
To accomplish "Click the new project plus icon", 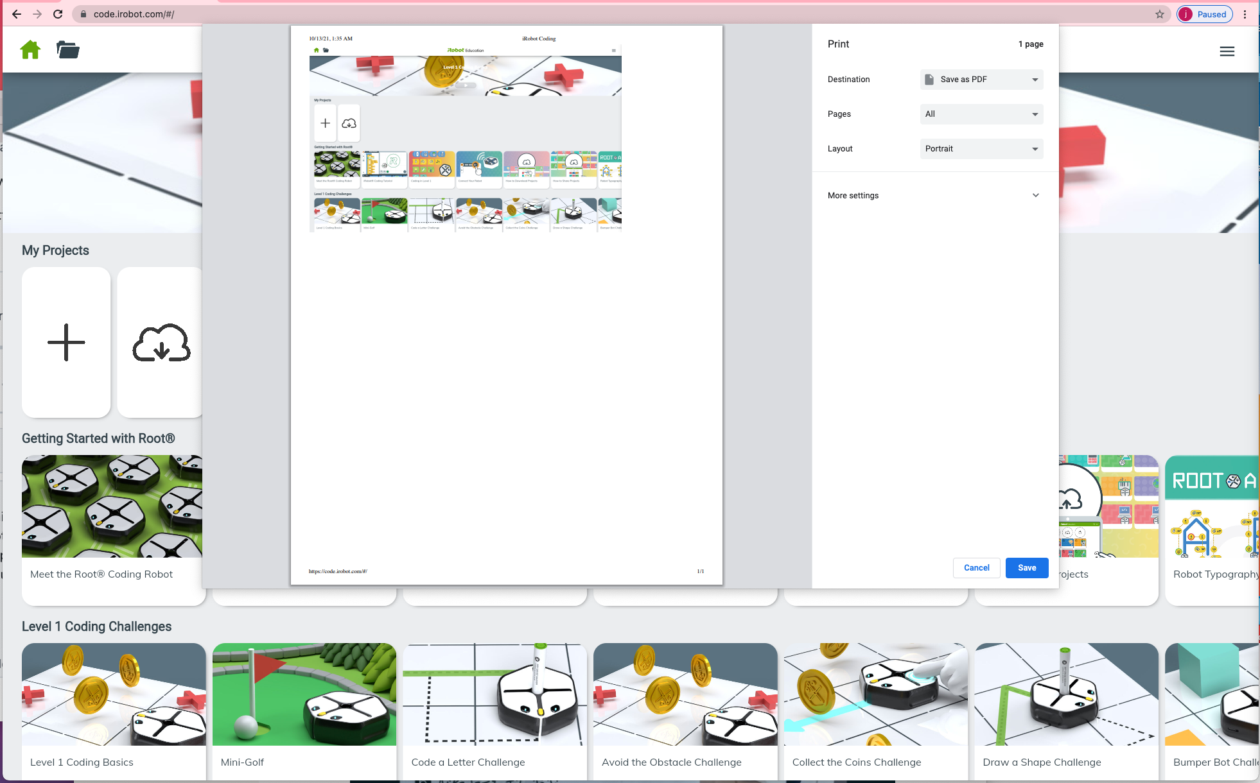I will [x=66, y=342].
